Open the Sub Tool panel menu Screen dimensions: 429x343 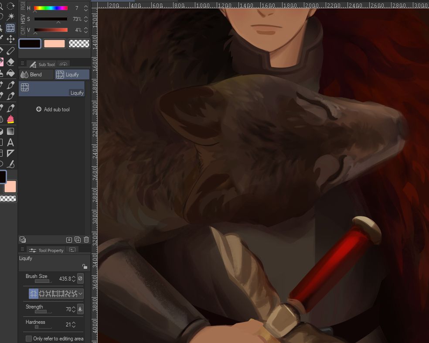pos(22,64)
